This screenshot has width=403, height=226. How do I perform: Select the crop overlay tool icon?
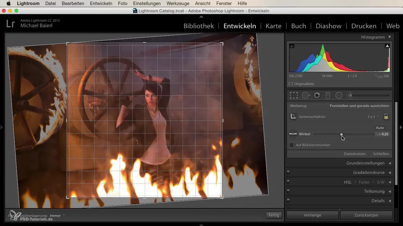click(294, 95)
